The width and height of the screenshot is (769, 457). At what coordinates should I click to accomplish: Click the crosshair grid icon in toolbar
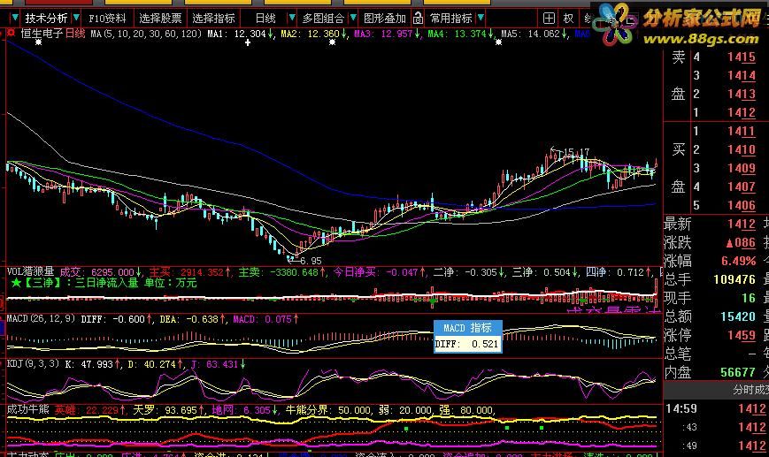549,19
